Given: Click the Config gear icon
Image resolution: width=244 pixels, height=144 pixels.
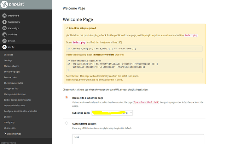Looking at the screenshot, I should [5, 47].
